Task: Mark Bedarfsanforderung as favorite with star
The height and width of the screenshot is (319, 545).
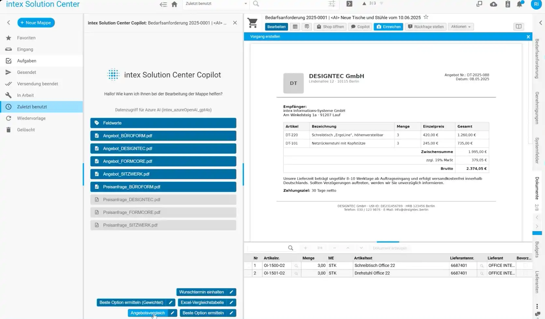Action: [x=426, y=17]
